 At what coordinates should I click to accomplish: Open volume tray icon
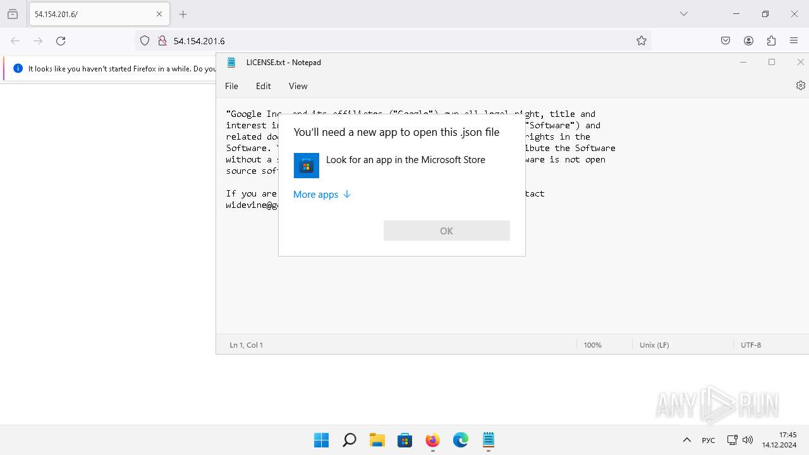(x=748, y=440)
